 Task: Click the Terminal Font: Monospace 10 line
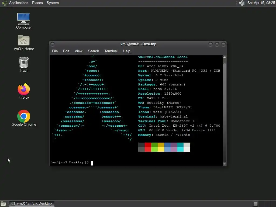pos(167,121)
